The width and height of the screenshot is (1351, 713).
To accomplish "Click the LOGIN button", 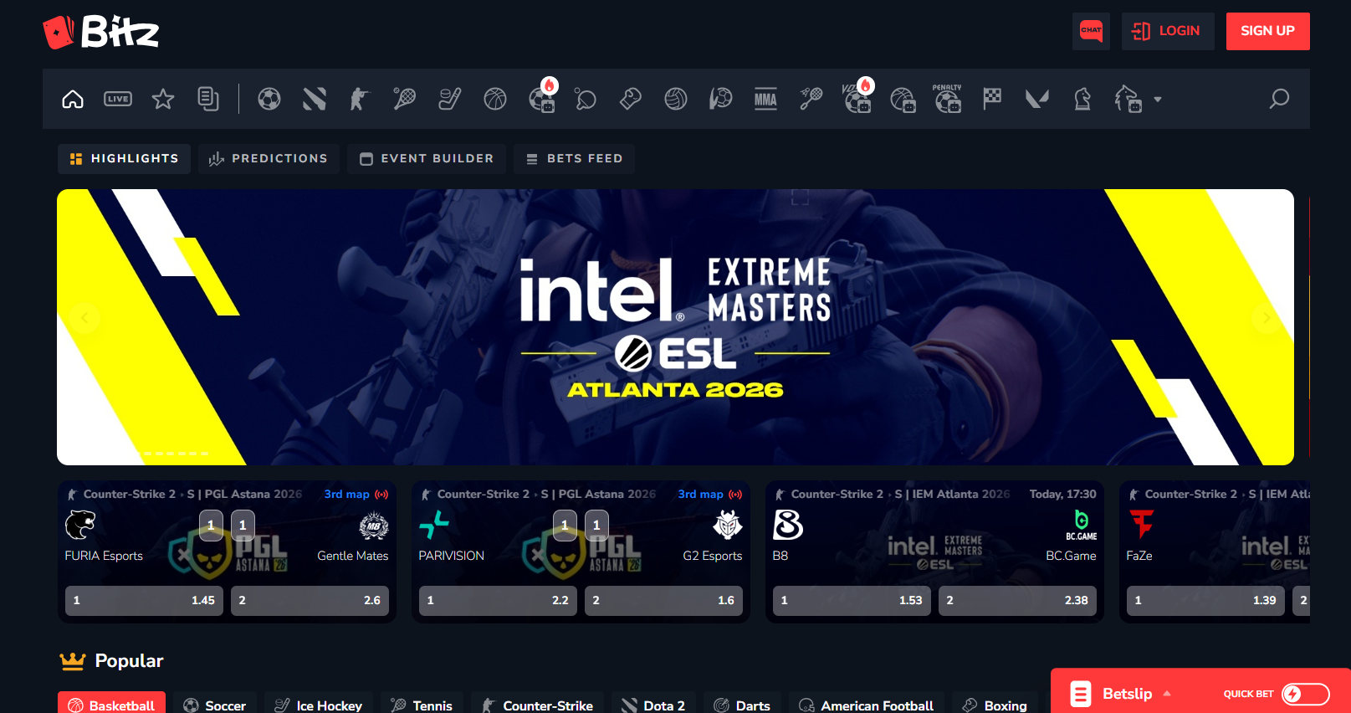I will click(1168, 31).
